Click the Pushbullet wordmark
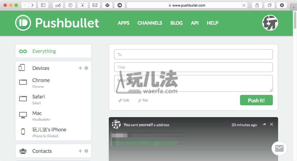The height and width of the screenshot is (161, 297). (x=67, y=23)
